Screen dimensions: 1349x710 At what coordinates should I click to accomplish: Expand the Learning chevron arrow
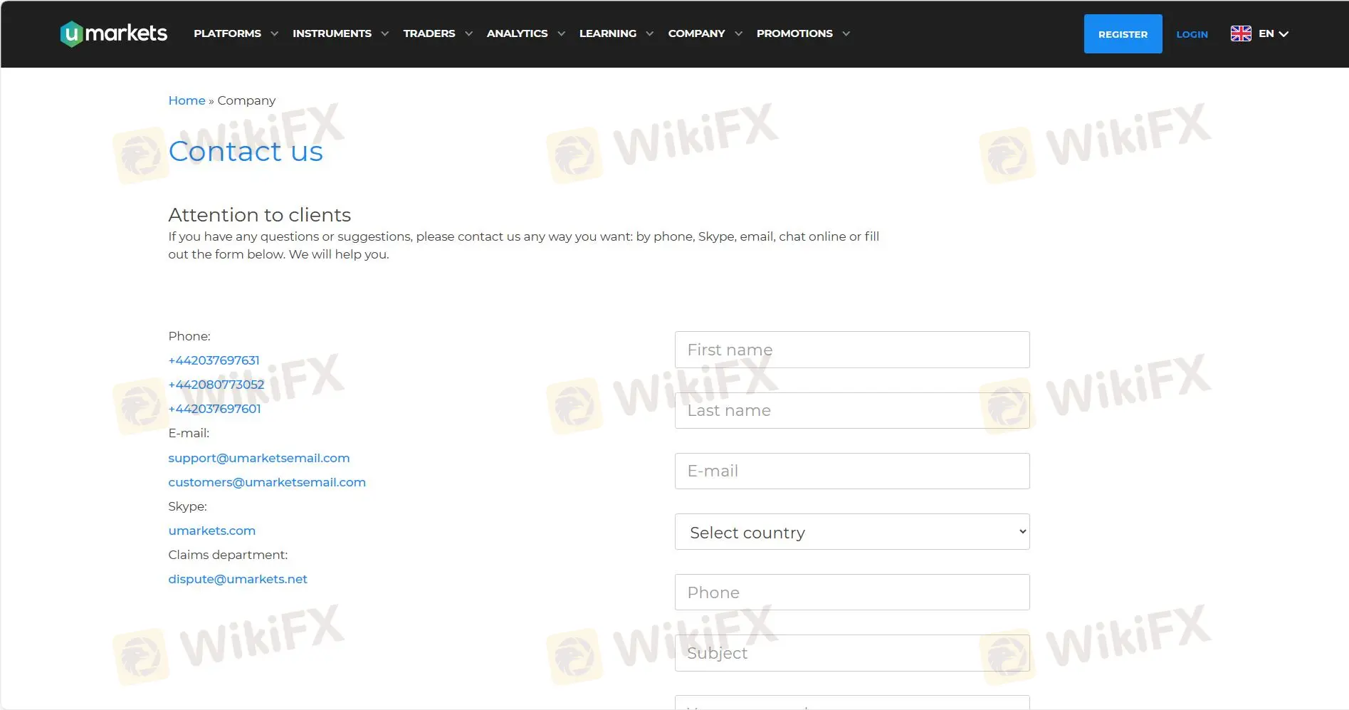(649, 33)
